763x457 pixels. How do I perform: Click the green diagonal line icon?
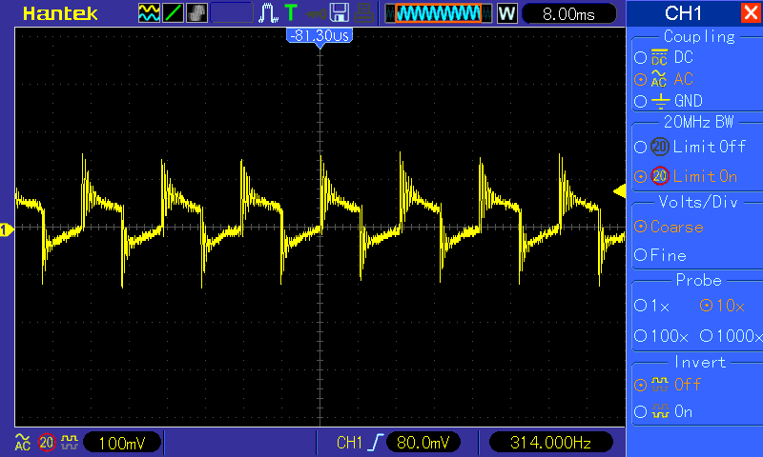point(173,13)
